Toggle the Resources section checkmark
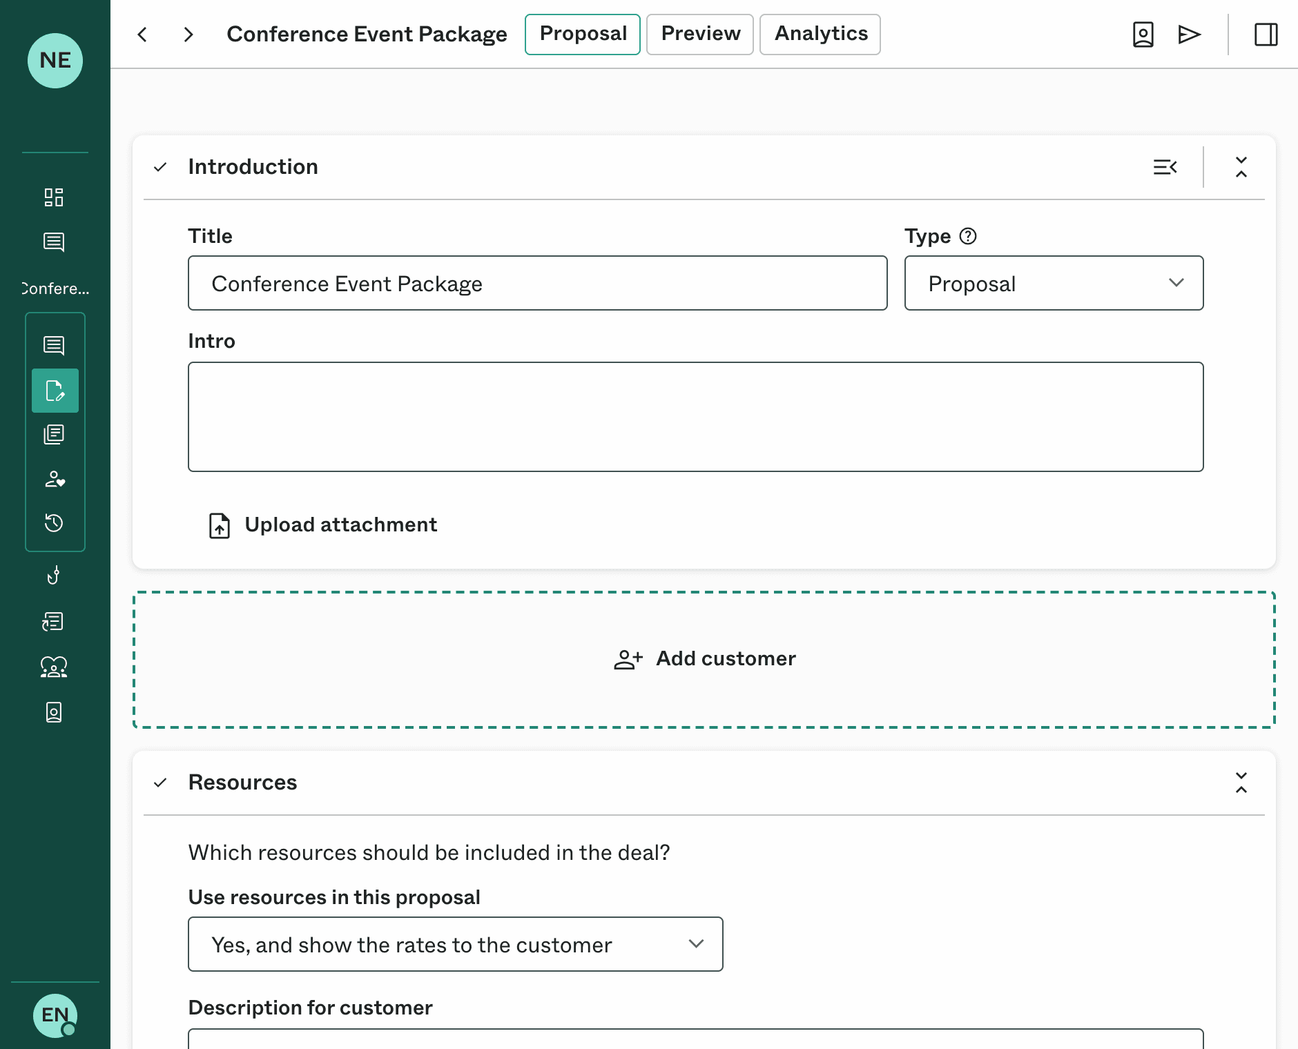 tap(160, 783)
